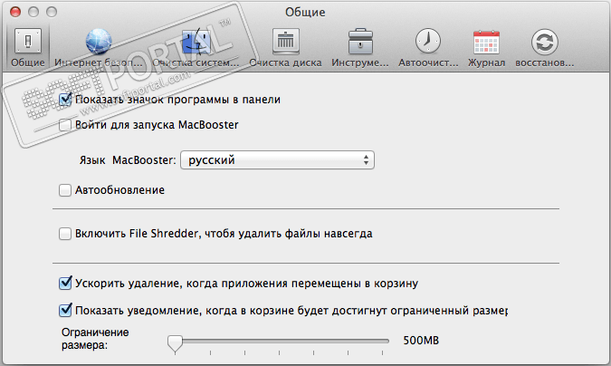The height and width of the screenshot is (366, 611).
Task: Click the Показать значок программы в панели label
Action: pyautogui.click(x=178, y=100)
